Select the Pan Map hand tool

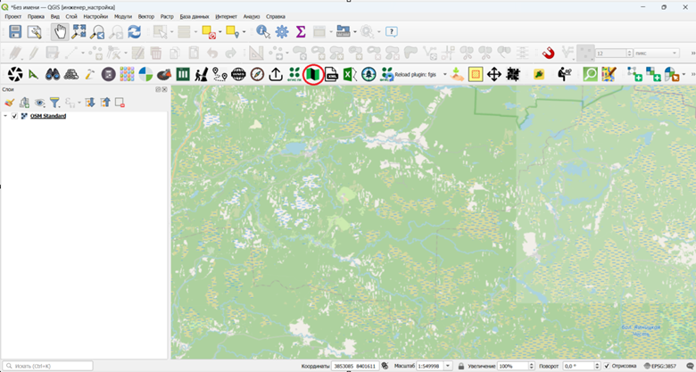point(60,32)
